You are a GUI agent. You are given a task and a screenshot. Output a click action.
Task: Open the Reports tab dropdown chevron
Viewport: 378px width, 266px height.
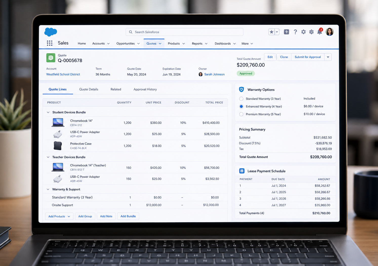pos(206,44)
